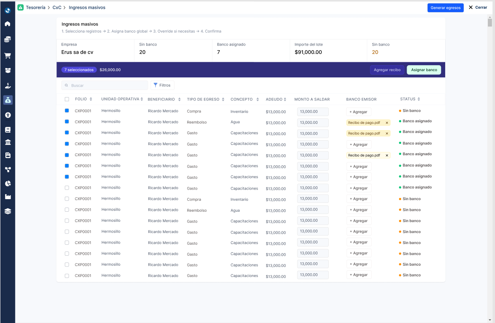Image resolution: width=495 pixels, height=323 pixels.
Task: Open the pie chart sidebar icon
Action: pos(8,183)
